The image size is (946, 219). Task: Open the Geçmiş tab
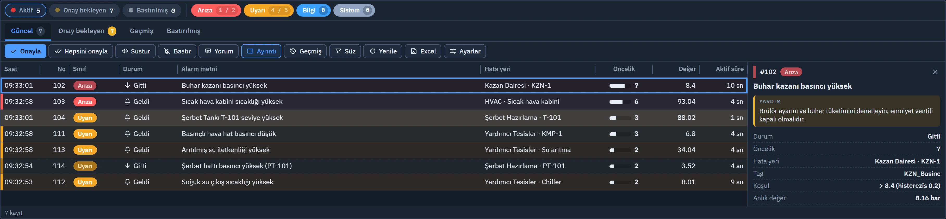[x=141, y=31]
